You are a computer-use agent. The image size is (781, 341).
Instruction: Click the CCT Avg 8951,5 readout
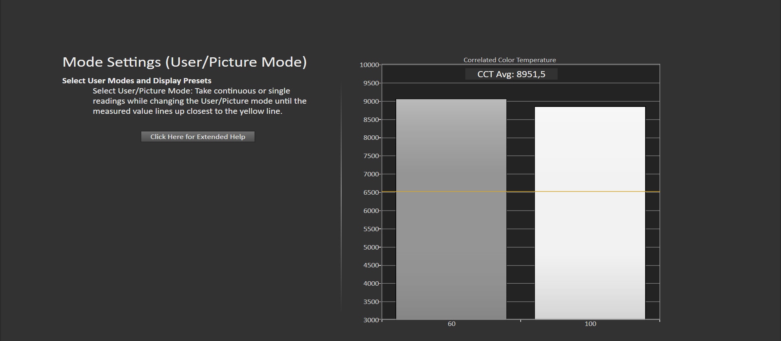(x=511, y=74)
